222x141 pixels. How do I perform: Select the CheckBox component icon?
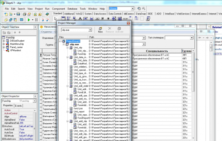click(x=103, y=18)
